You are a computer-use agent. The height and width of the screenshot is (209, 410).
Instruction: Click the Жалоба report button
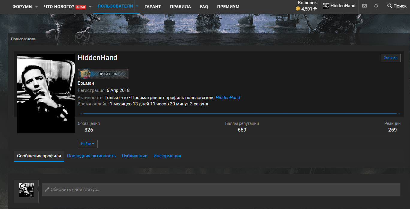pos(391,58)
